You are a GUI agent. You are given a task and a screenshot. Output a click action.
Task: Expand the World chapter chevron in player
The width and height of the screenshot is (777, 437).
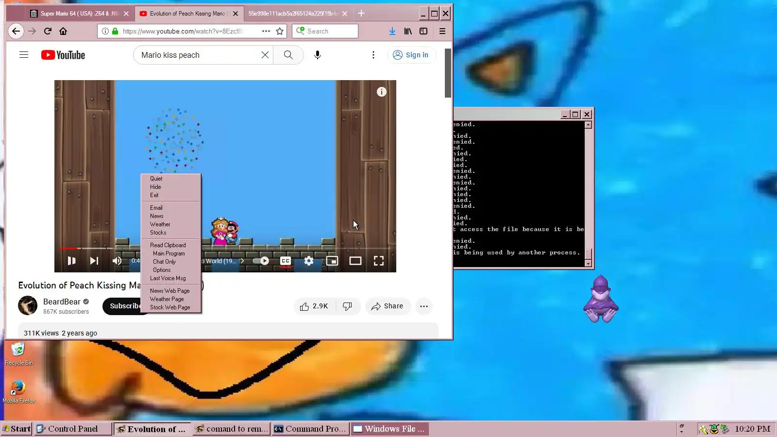coord(242,261)
